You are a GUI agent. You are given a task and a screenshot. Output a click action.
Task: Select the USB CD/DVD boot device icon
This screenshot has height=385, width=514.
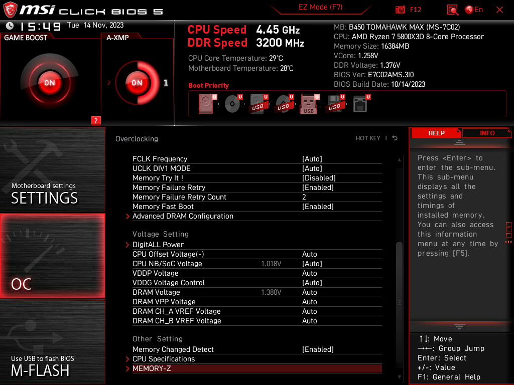point(284,104)
